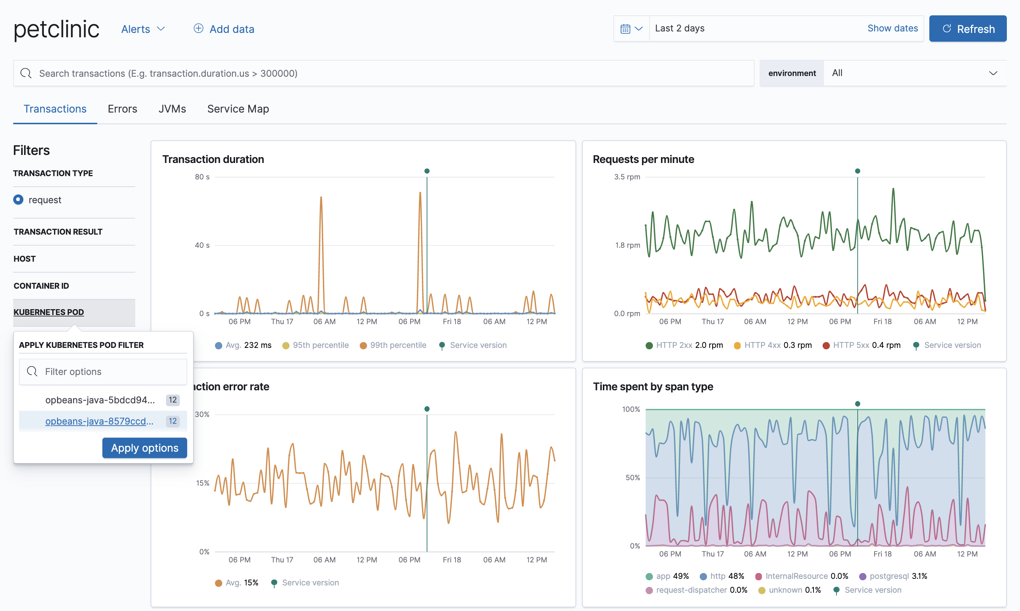Click the Apply options button

144,448
